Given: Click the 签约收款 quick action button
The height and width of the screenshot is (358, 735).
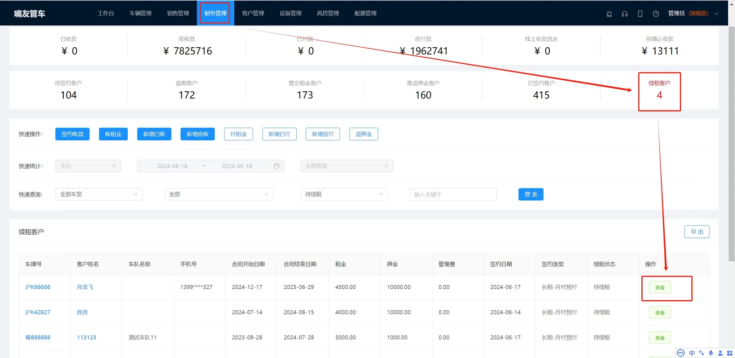Looking at the screenshot, I should coord(73,134).
